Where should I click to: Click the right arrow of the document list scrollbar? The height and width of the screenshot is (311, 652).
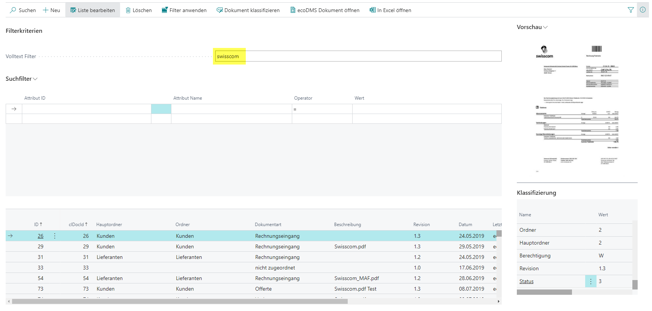[x=499, y=302]
